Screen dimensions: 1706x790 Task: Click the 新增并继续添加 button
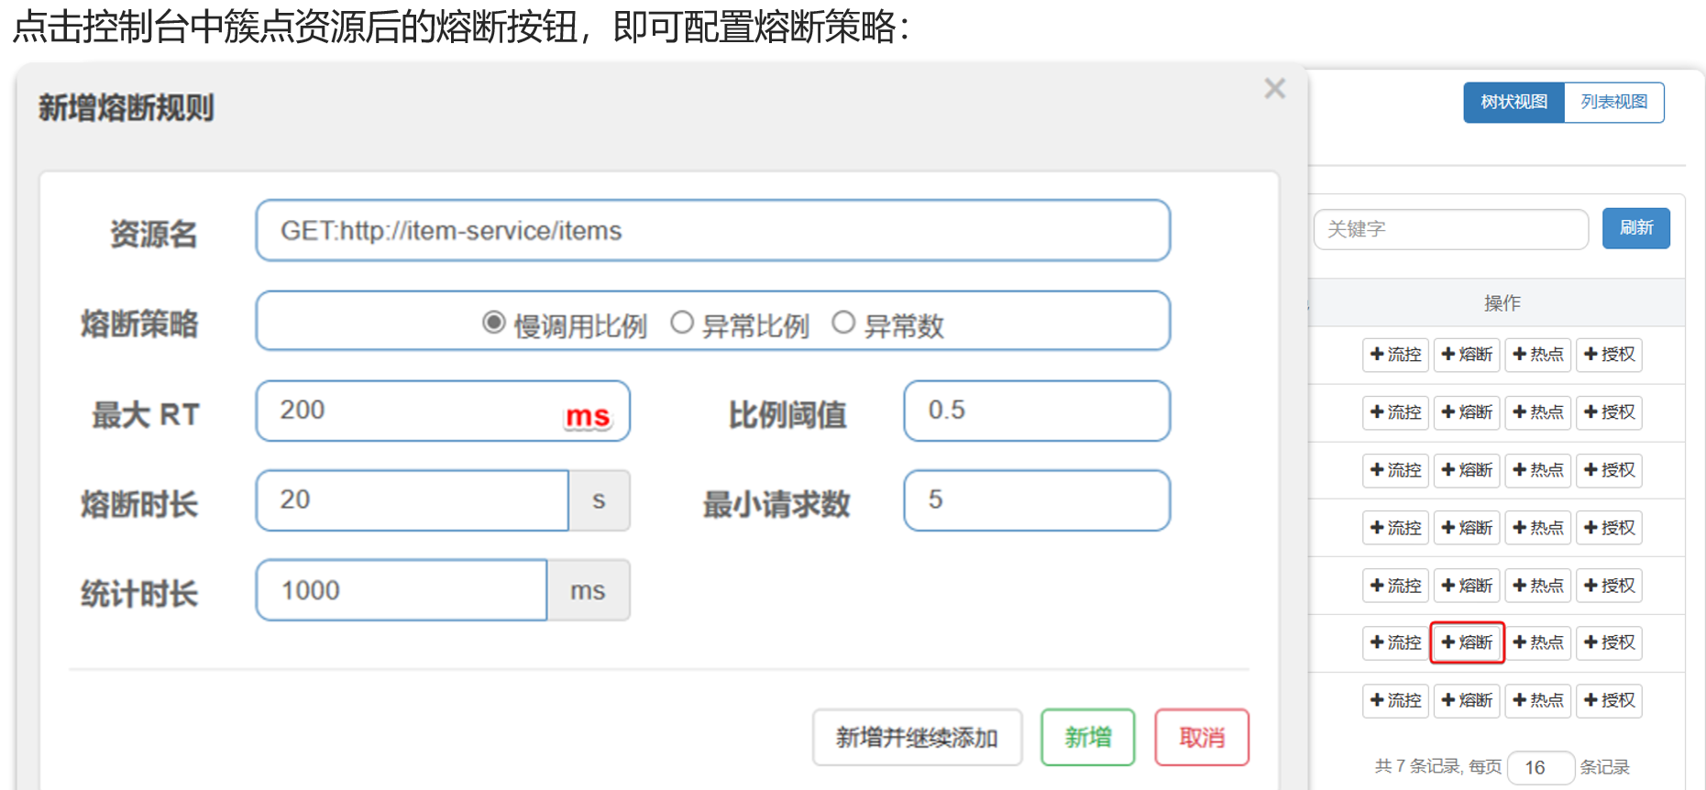pyautogui.click(x=917, y=737)
